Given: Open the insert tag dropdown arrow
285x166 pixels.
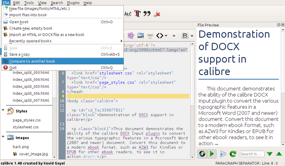Looking at the screenshot, I should (166, 35).
